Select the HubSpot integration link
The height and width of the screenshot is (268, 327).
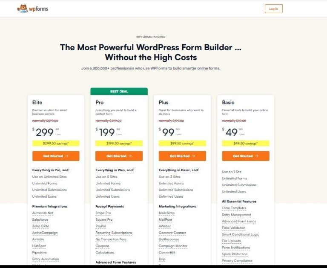pyautogui.click(x=39, y=246)
